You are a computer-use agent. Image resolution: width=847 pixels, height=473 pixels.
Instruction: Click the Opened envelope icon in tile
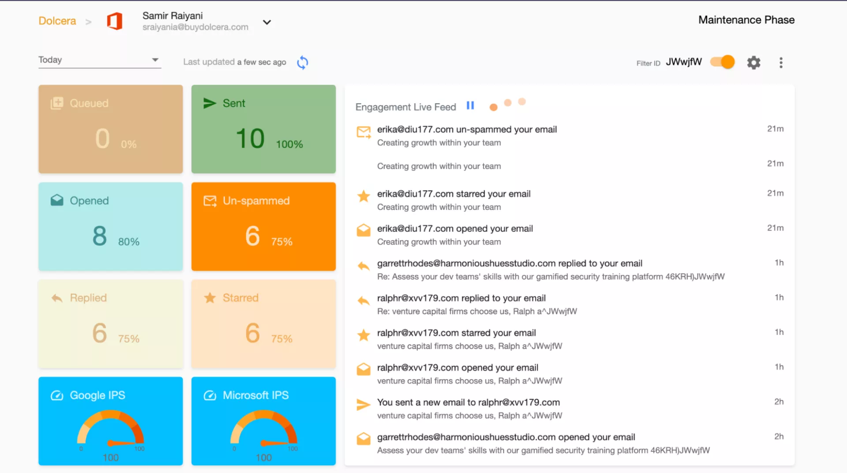click(x=57, y=201)
